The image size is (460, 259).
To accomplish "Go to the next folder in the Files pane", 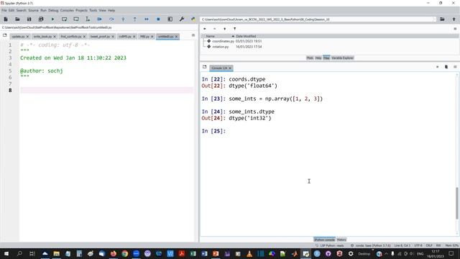I will [x=214, y=29].
